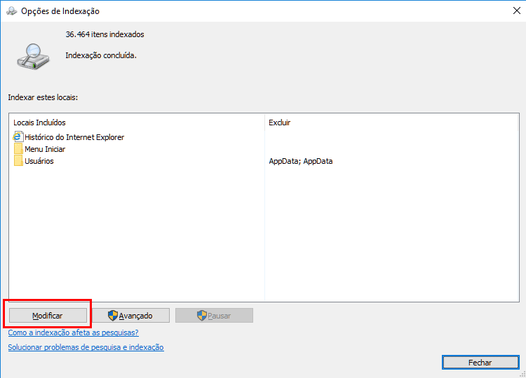Click the '36.464 itens indexados' text
The image size is (526, 378).
[x=104, y=34]
